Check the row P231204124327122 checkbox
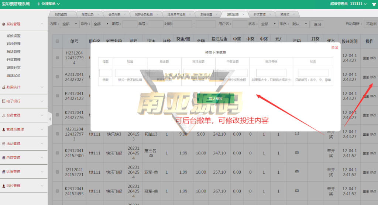Viewport: 378px width, 205px height. (57, 96)
